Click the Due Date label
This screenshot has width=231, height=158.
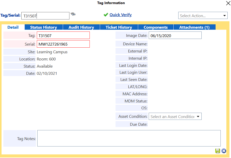pyautogui.click(x=139, y=124)
